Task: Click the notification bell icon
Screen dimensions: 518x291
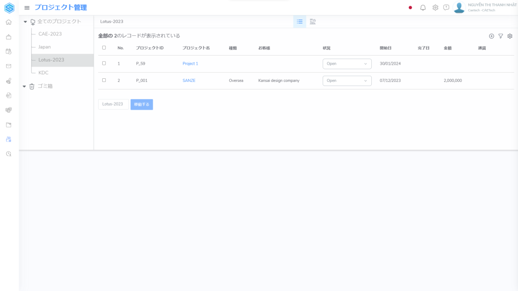Action: pyautogui.click(x=423, y=8)
